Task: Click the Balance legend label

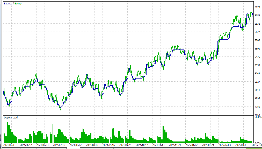Action: pyautogui.click(x=8, y=4)
